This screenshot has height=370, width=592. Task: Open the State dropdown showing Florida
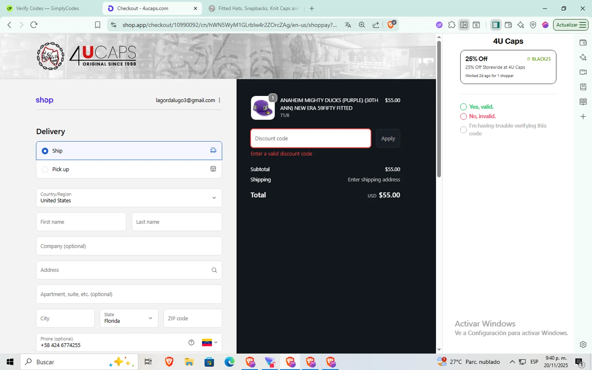tap(129, 318)
